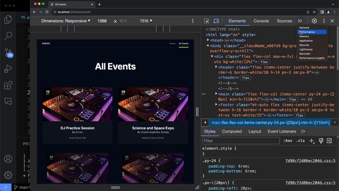Open the Event Listeners tab
This screenshot has width=339, height=191.
pos(282,132)
